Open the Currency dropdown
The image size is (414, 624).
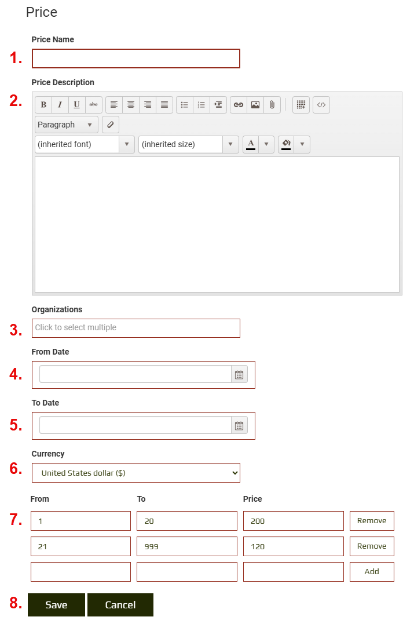coord(135,473)
